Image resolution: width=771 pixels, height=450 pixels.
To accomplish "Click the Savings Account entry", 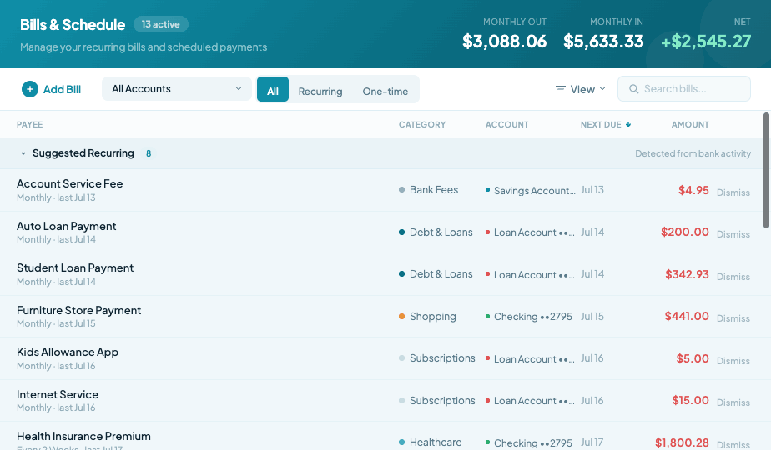I will coord(535,191).
